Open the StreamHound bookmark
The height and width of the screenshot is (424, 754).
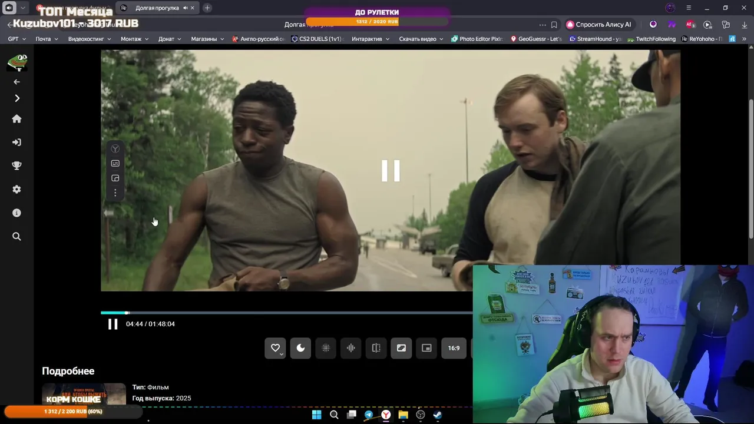[596, 39]
